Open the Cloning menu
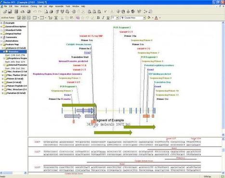225x178 pixels. point(34,6)
